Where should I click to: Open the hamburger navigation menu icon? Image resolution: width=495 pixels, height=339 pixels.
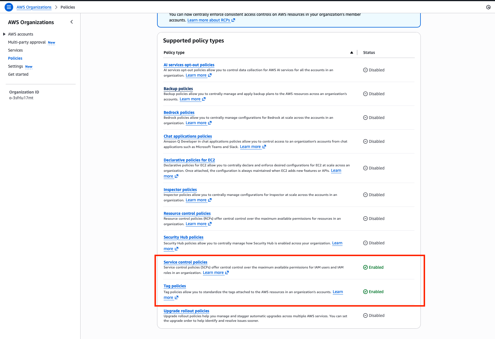click(9, 7)
